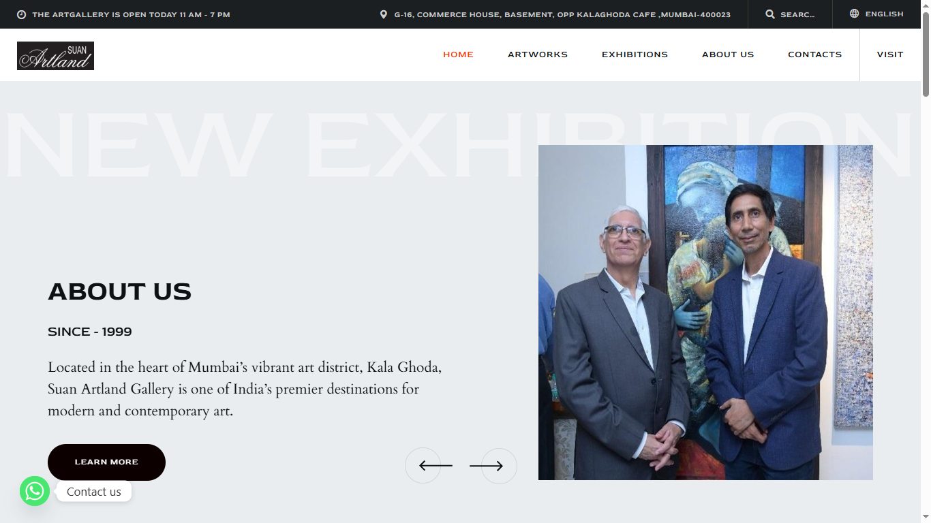This screenshot has height=523, width=931.
Task: Click the gallery address text in top bar
Action: [562, 14]
